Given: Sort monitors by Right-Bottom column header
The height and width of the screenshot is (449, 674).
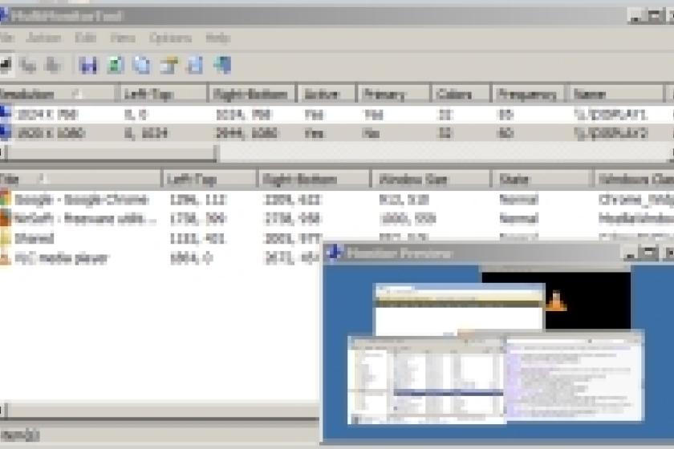Looking at the screenshot, I should 252,94.
